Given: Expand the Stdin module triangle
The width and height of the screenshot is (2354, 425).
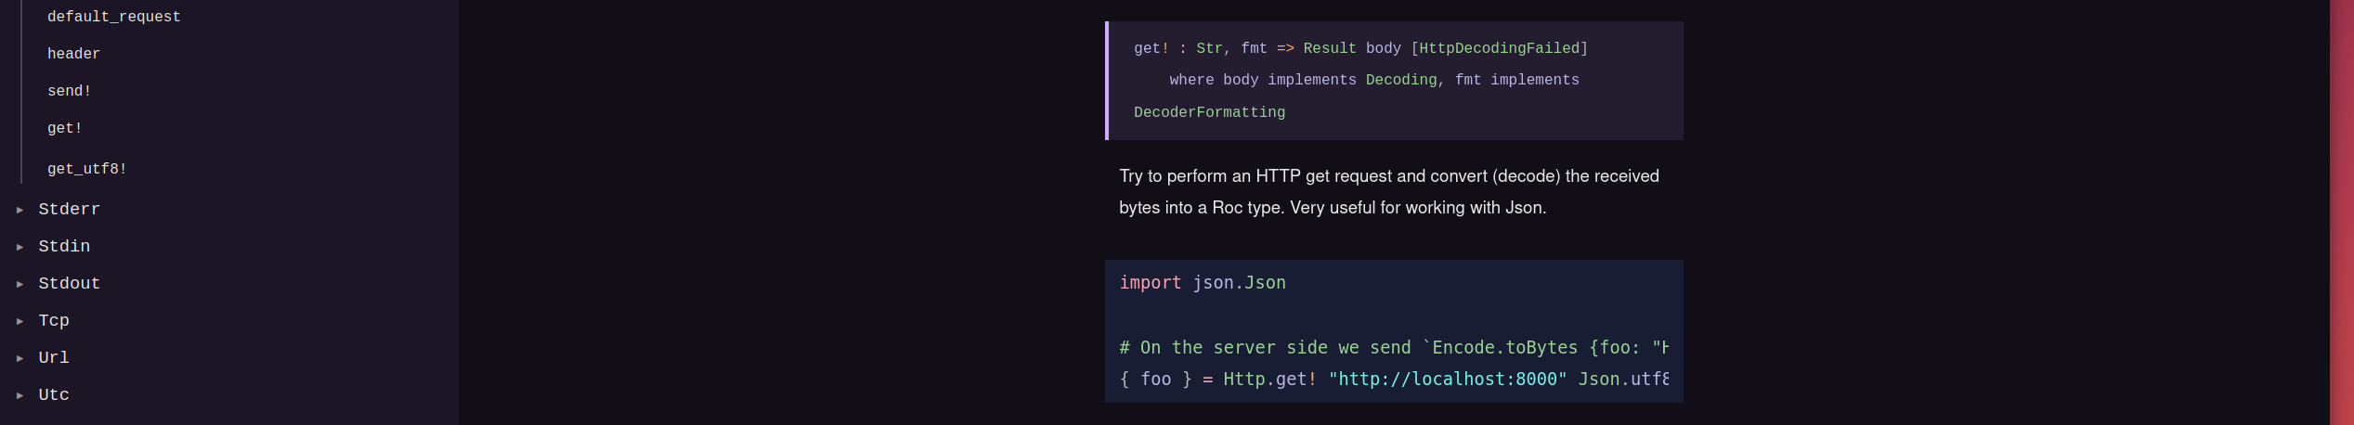Looking at the screenshot, I should click(20, 247).
